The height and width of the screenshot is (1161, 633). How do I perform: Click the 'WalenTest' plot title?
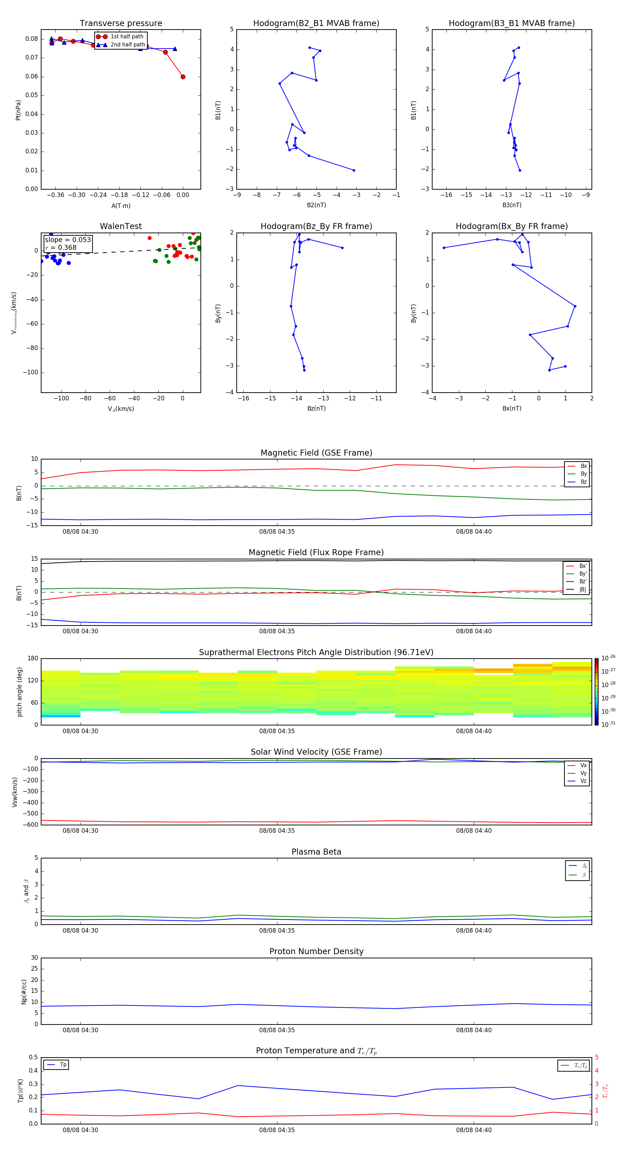pos(121,226)
